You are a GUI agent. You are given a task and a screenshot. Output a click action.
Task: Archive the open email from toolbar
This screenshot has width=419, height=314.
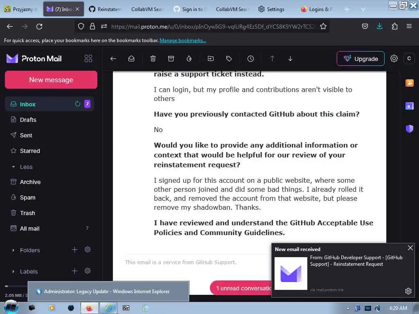pos(171,59)
